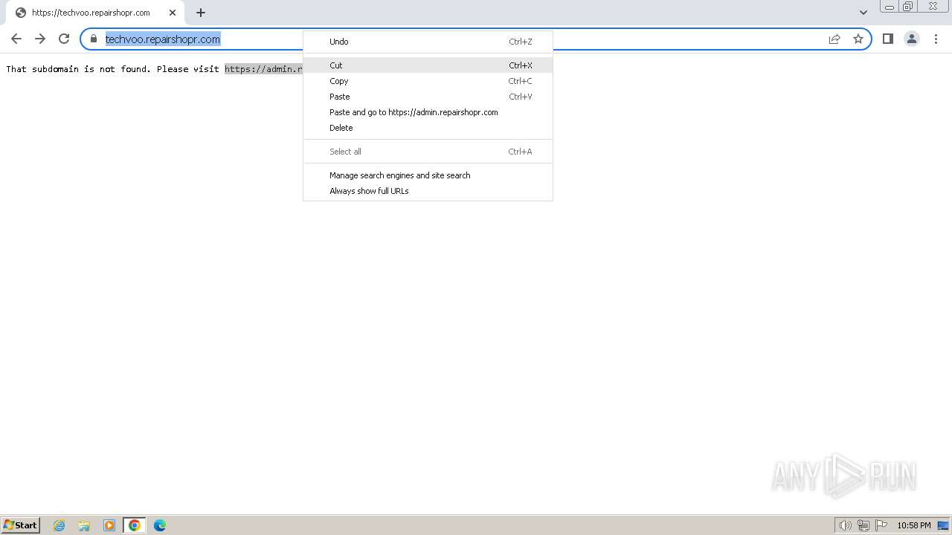
Task: Choose Cut from the context menu
Action: point(428,65)
